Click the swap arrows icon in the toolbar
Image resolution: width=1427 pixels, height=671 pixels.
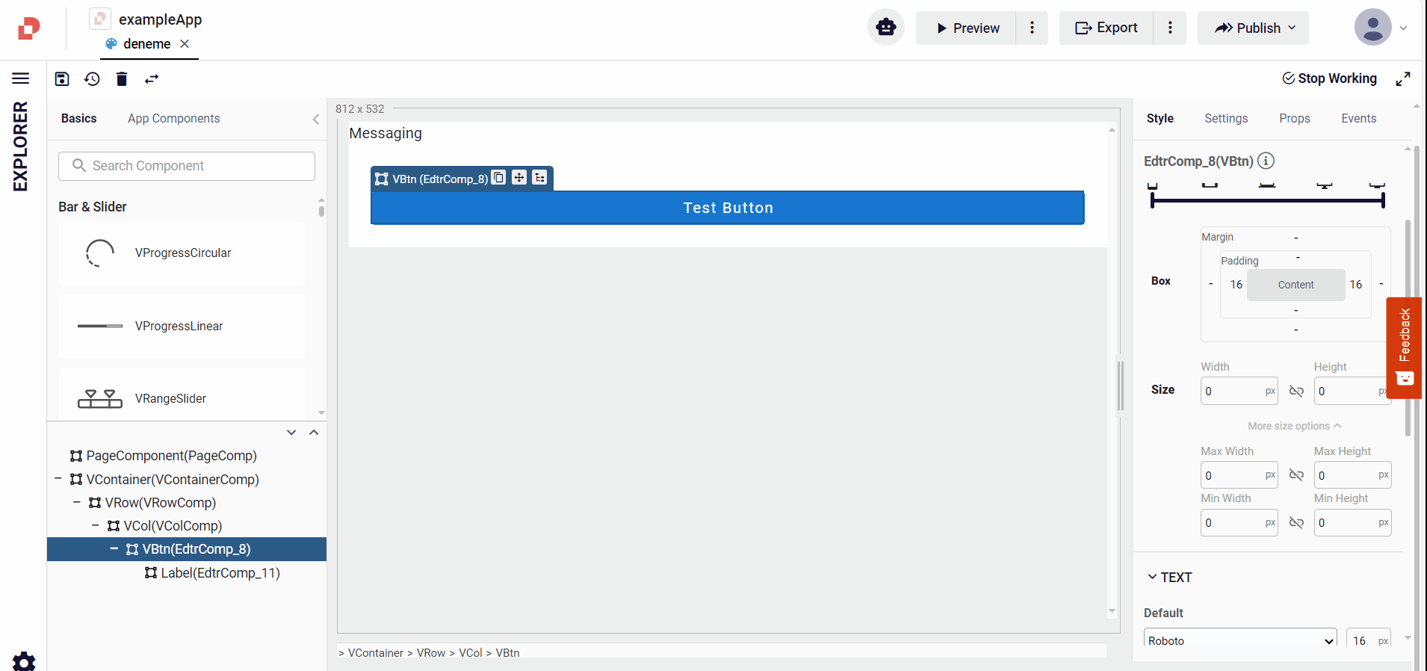tap(152, 79)
